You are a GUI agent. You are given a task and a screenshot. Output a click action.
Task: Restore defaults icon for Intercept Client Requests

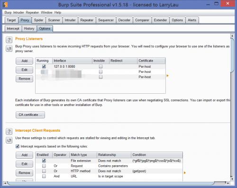tap(9, 140)
